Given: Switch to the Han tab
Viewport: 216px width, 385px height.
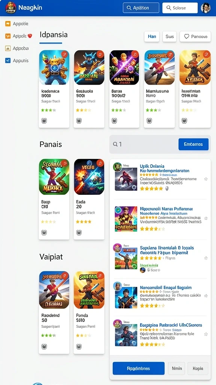Looking at the screenshot, I should click(x=152, y=36).
